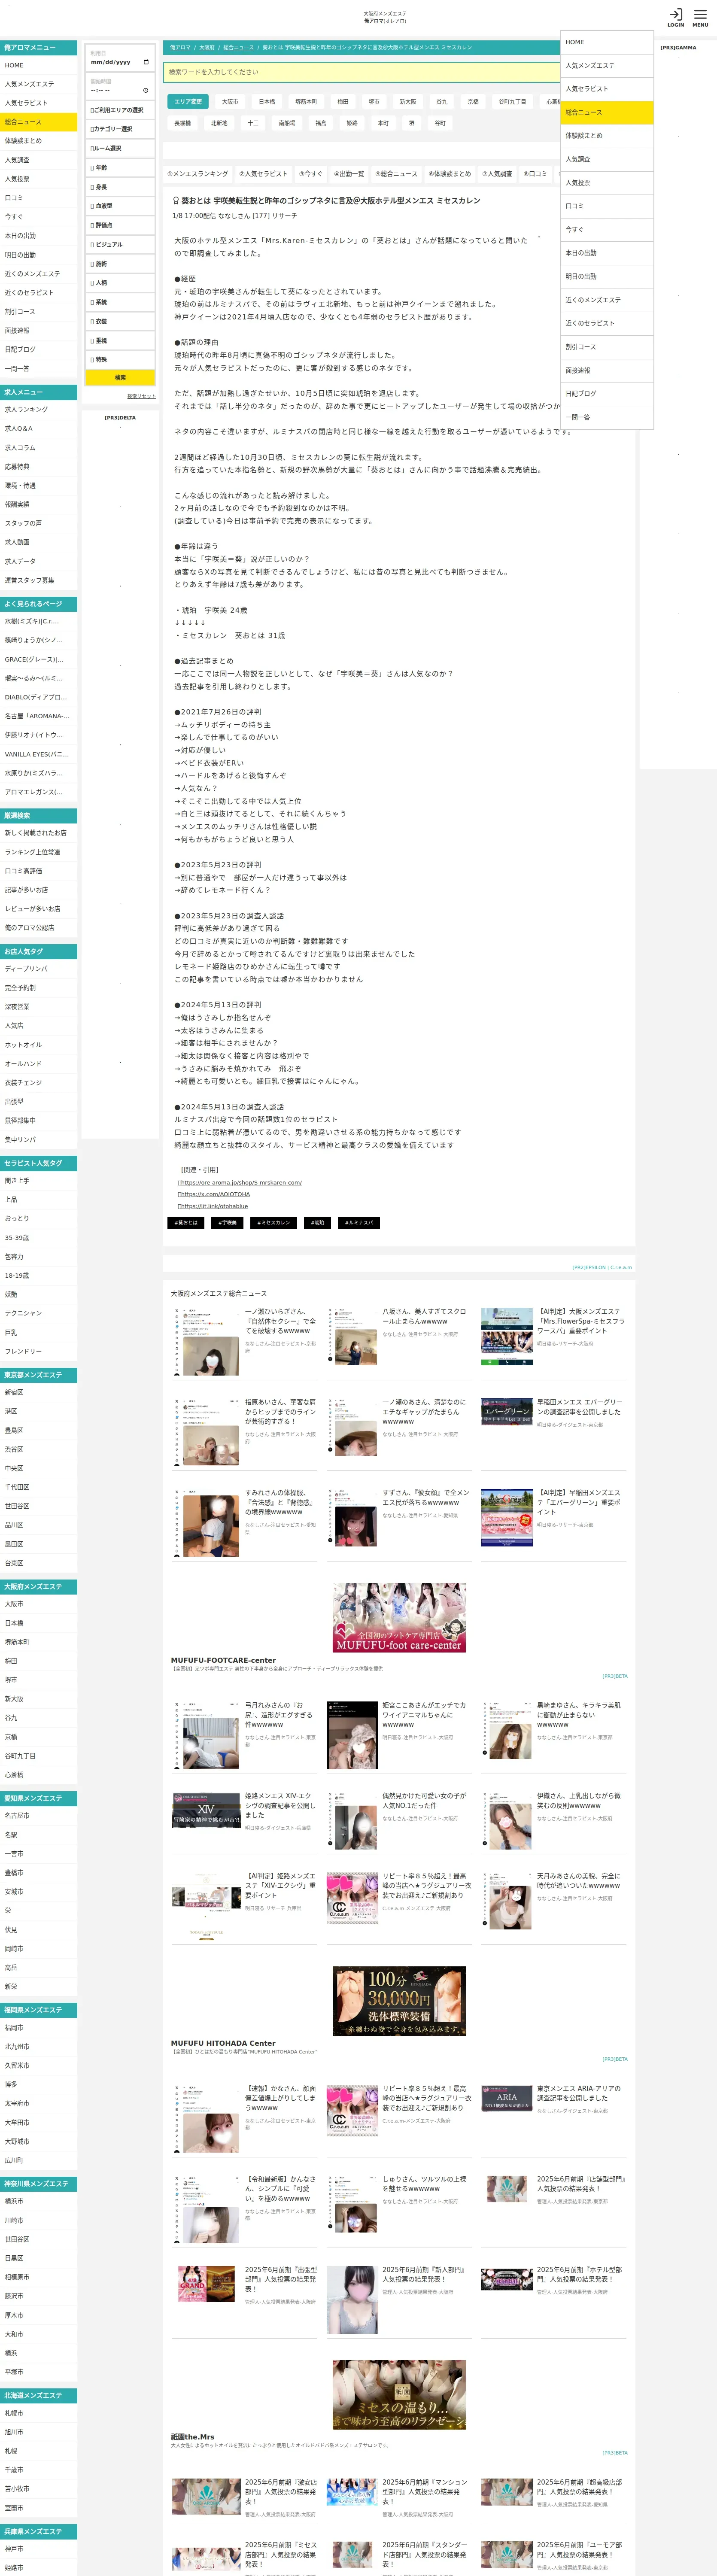Click the #葵おとは tag
The image size is (717, 2576).
tap(186, 1223)
